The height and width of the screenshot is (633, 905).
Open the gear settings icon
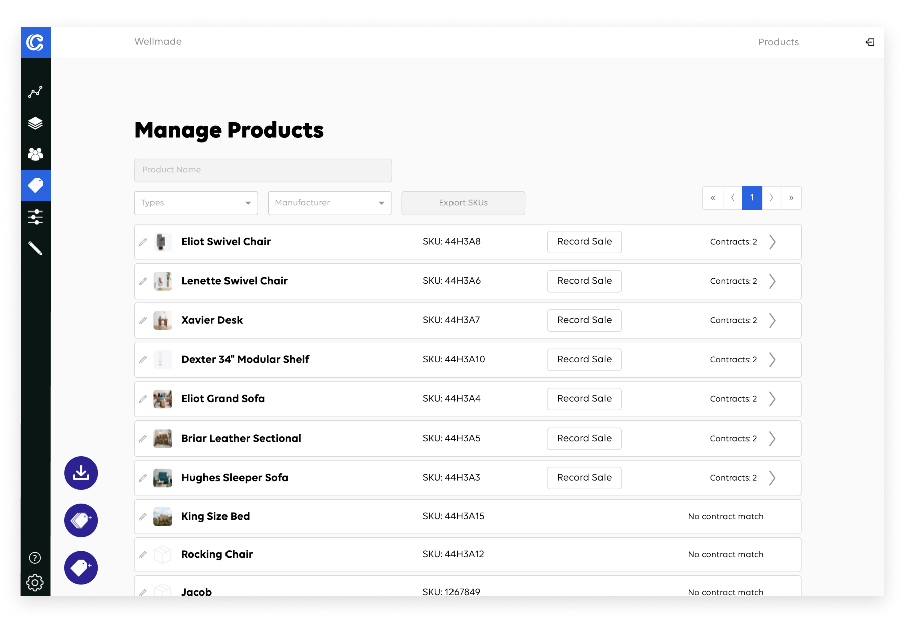tap(35, 583)
